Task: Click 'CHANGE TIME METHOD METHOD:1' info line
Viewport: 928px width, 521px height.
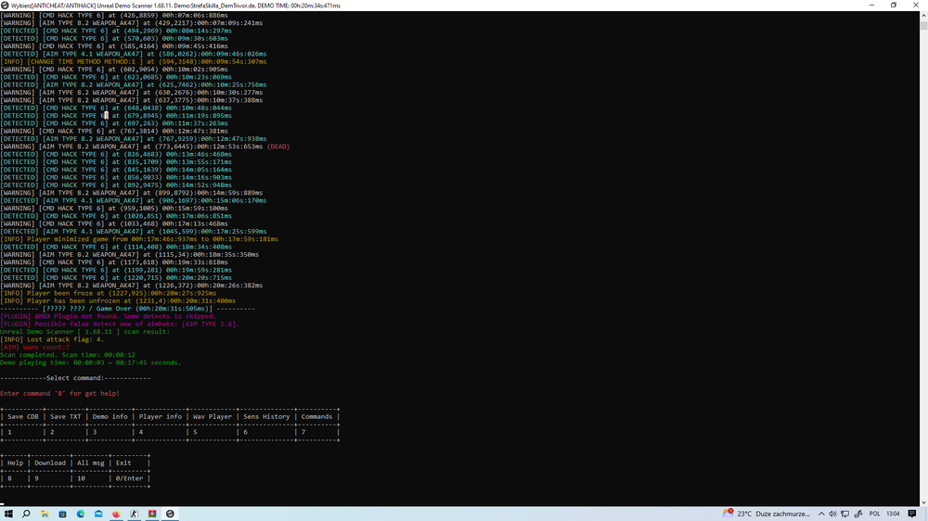Action: (133, 61)
